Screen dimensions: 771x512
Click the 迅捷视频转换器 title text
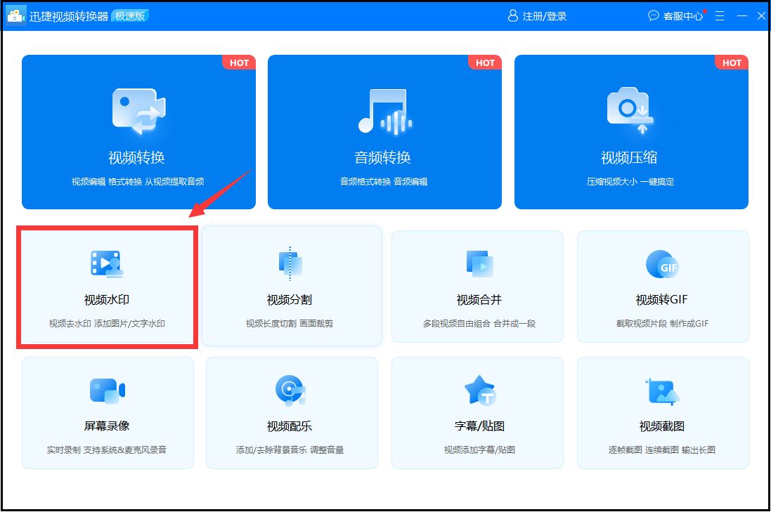[69, 15]
